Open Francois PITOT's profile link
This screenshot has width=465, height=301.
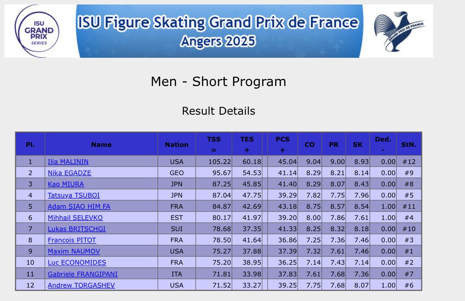coord(71,240)
